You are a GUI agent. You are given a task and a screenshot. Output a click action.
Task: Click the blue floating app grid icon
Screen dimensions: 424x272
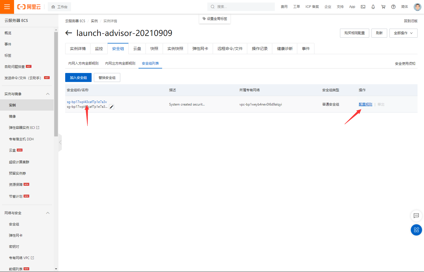click(416, 230)
